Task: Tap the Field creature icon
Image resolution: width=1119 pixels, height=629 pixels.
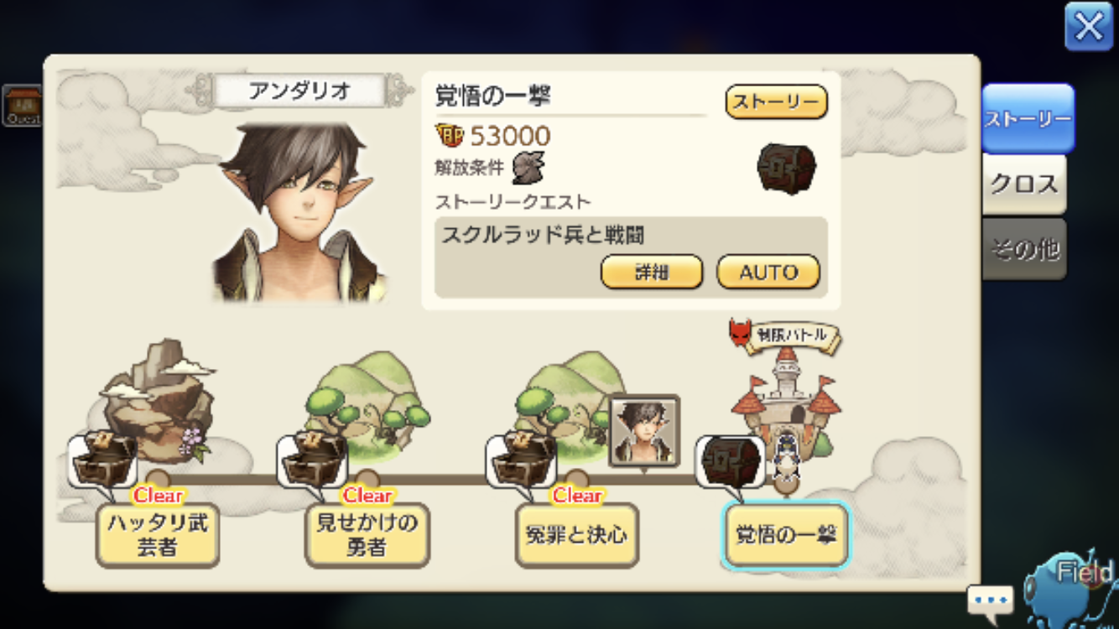Action: pyautogui.click(x=1073, y=587)
